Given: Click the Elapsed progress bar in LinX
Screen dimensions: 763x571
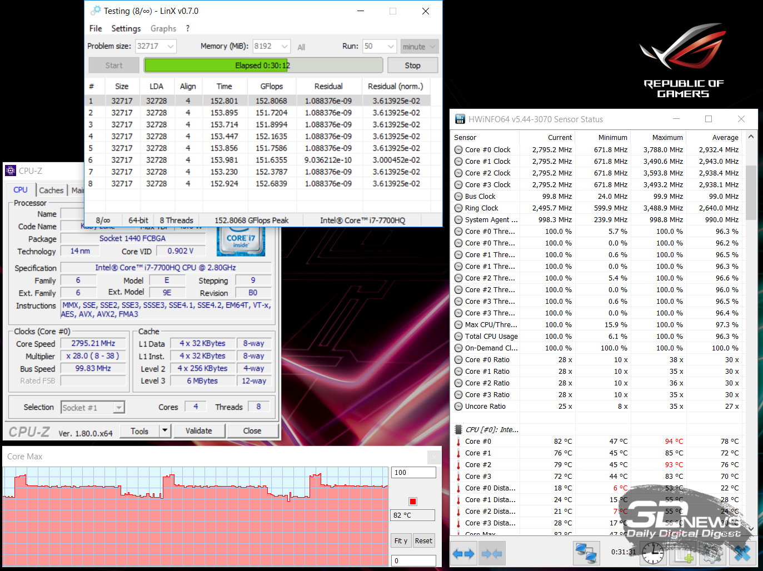Looking at the screenshot, I should pos(263,66).
